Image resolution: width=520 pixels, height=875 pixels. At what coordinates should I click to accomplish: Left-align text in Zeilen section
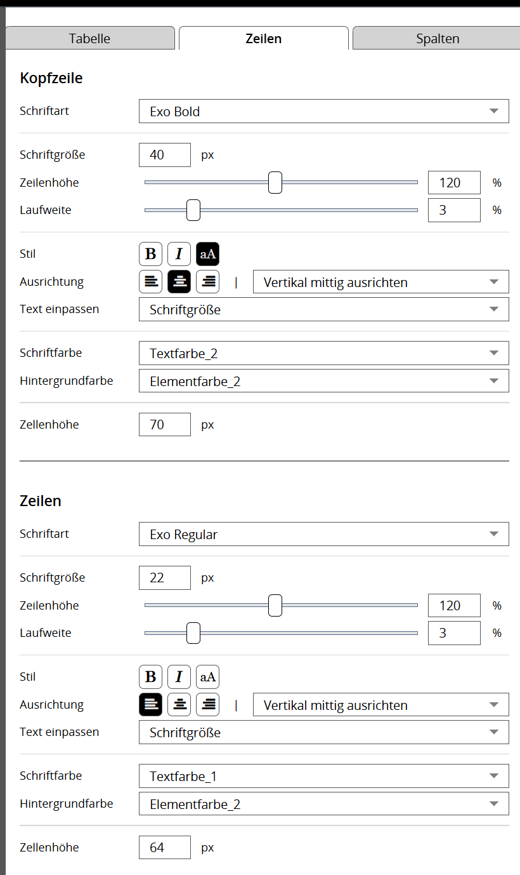pos(150,705)
